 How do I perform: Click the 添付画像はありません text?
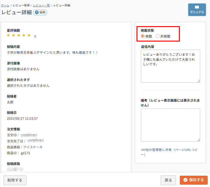point(23,69)
